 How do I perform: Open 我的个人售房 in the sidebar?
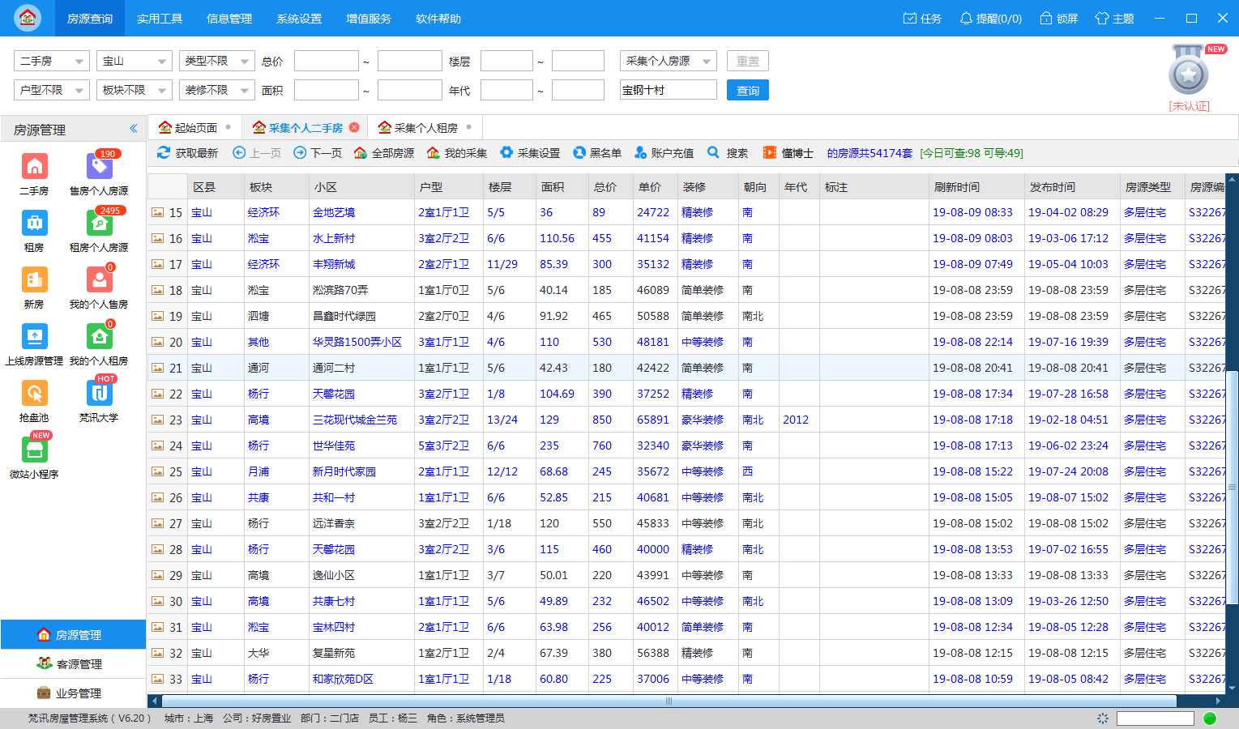tap(99, 288)
